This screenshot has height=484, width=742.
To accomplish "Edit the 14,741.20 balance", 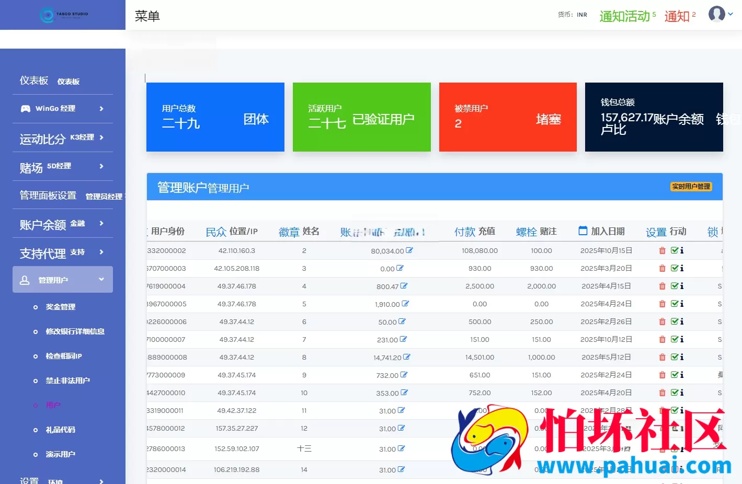I will click(407, 357).
